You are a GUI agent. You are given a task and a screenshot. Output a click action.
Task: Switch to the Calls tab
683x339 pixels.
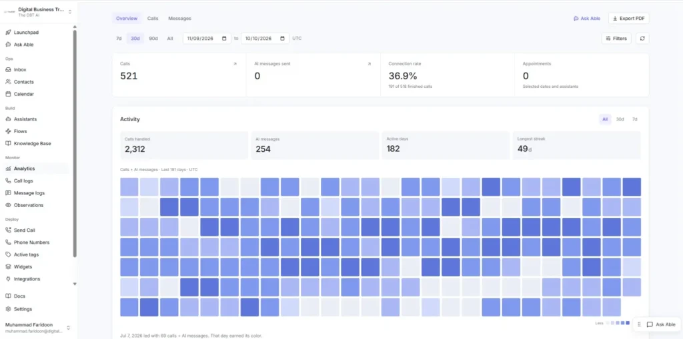click(153, 18)
